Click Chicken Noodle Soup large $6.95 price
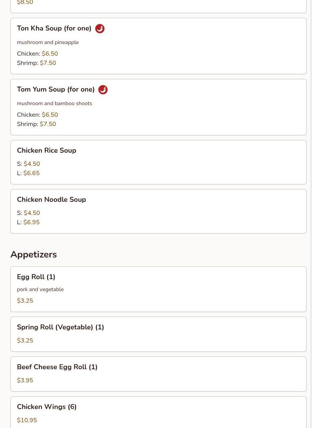The height and width of the screenshot is (428, 319). (x=31, y=222)
